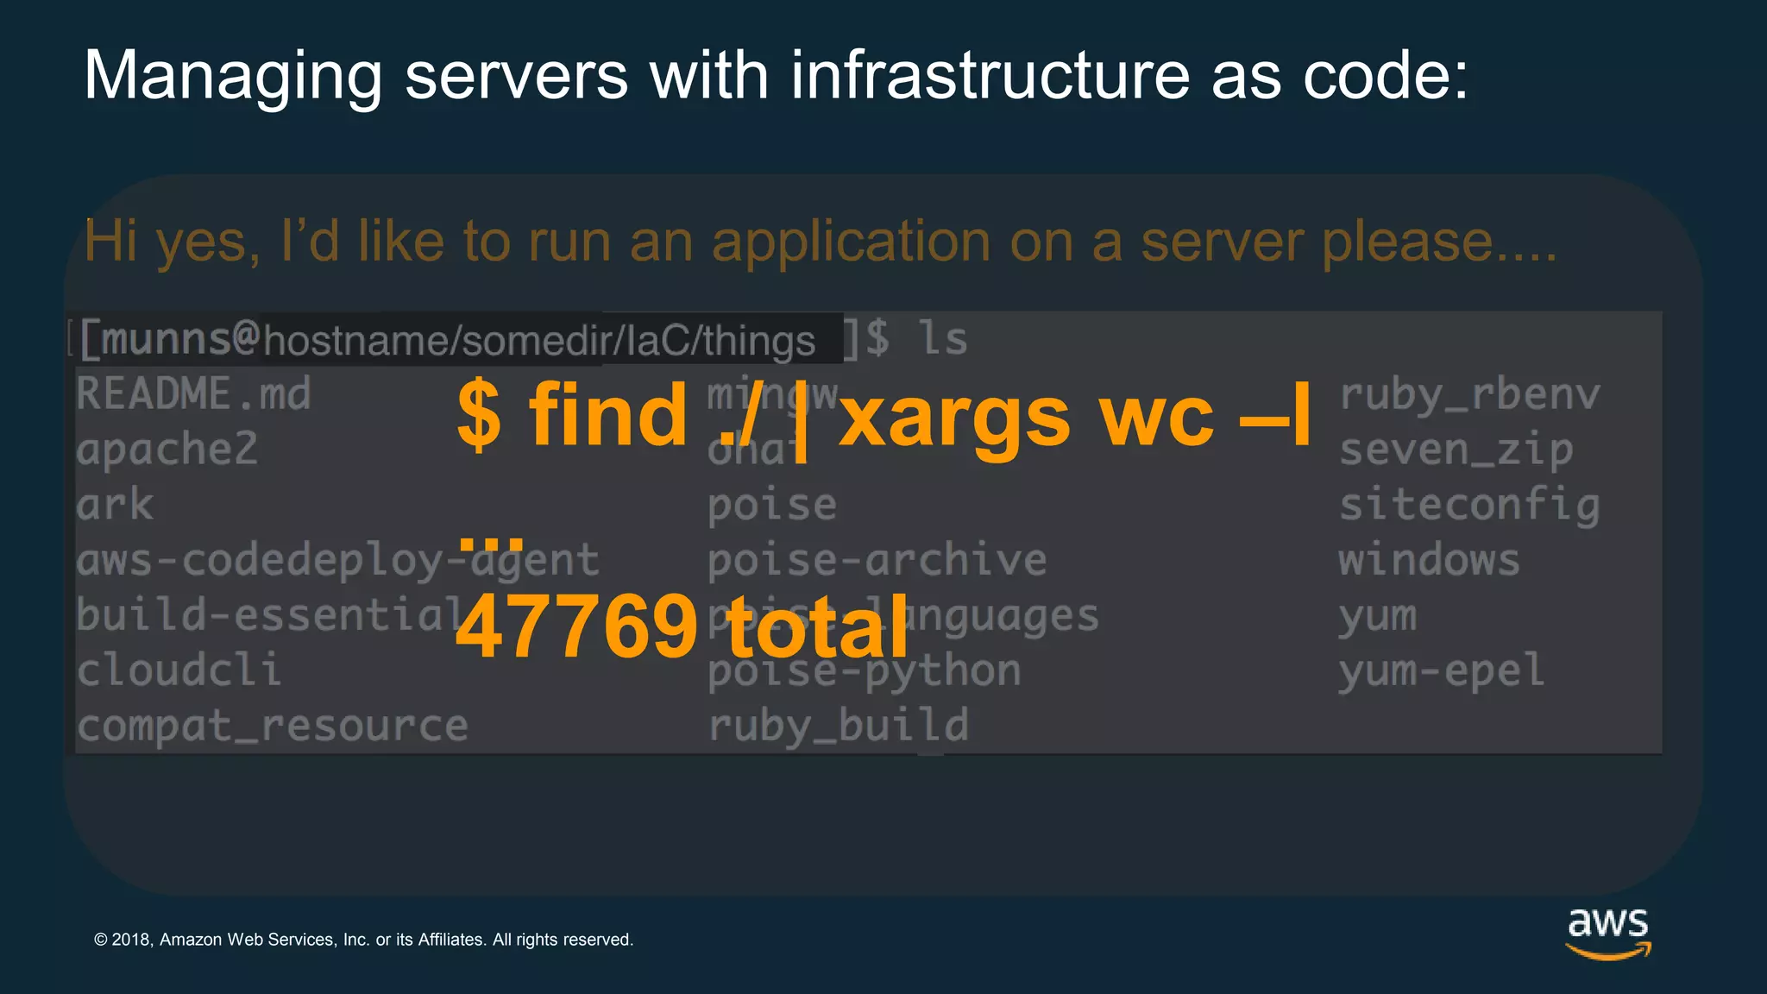Click build-essential entry

pos(271,614)
